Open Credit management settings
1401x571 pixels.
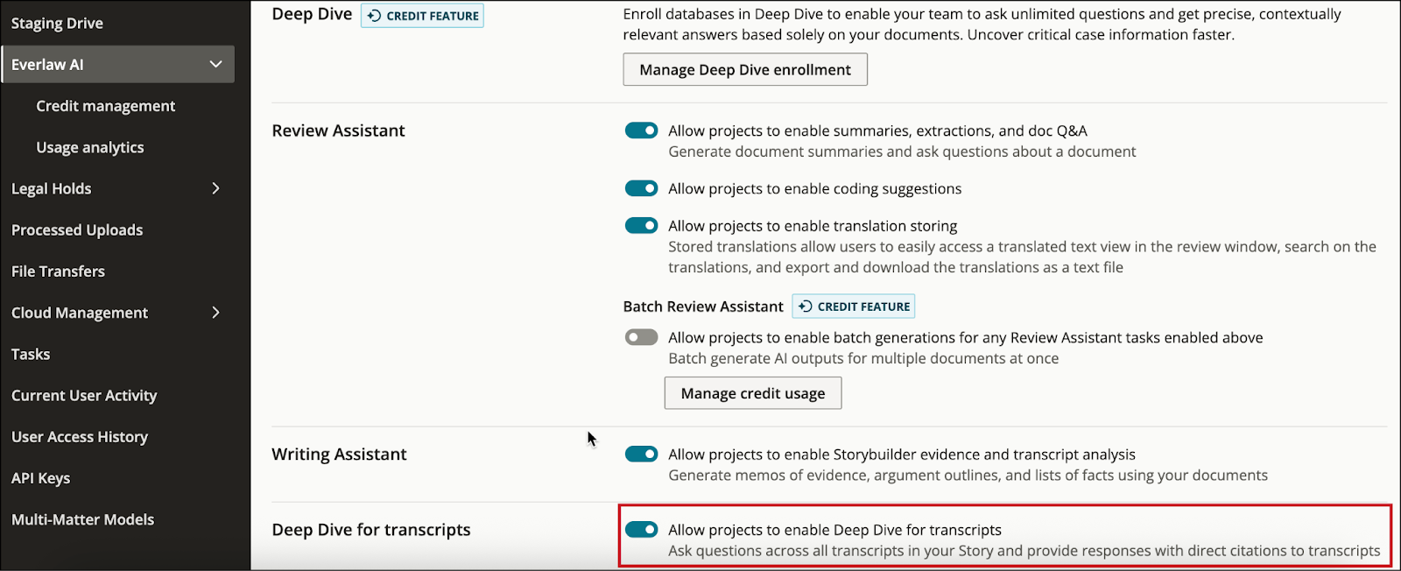pyautogui.click(x=105, y=105)
